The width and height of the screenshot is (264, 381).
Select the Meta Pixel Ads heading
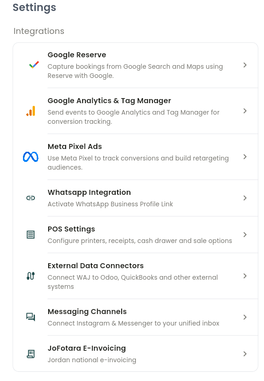tap(75, 147)
